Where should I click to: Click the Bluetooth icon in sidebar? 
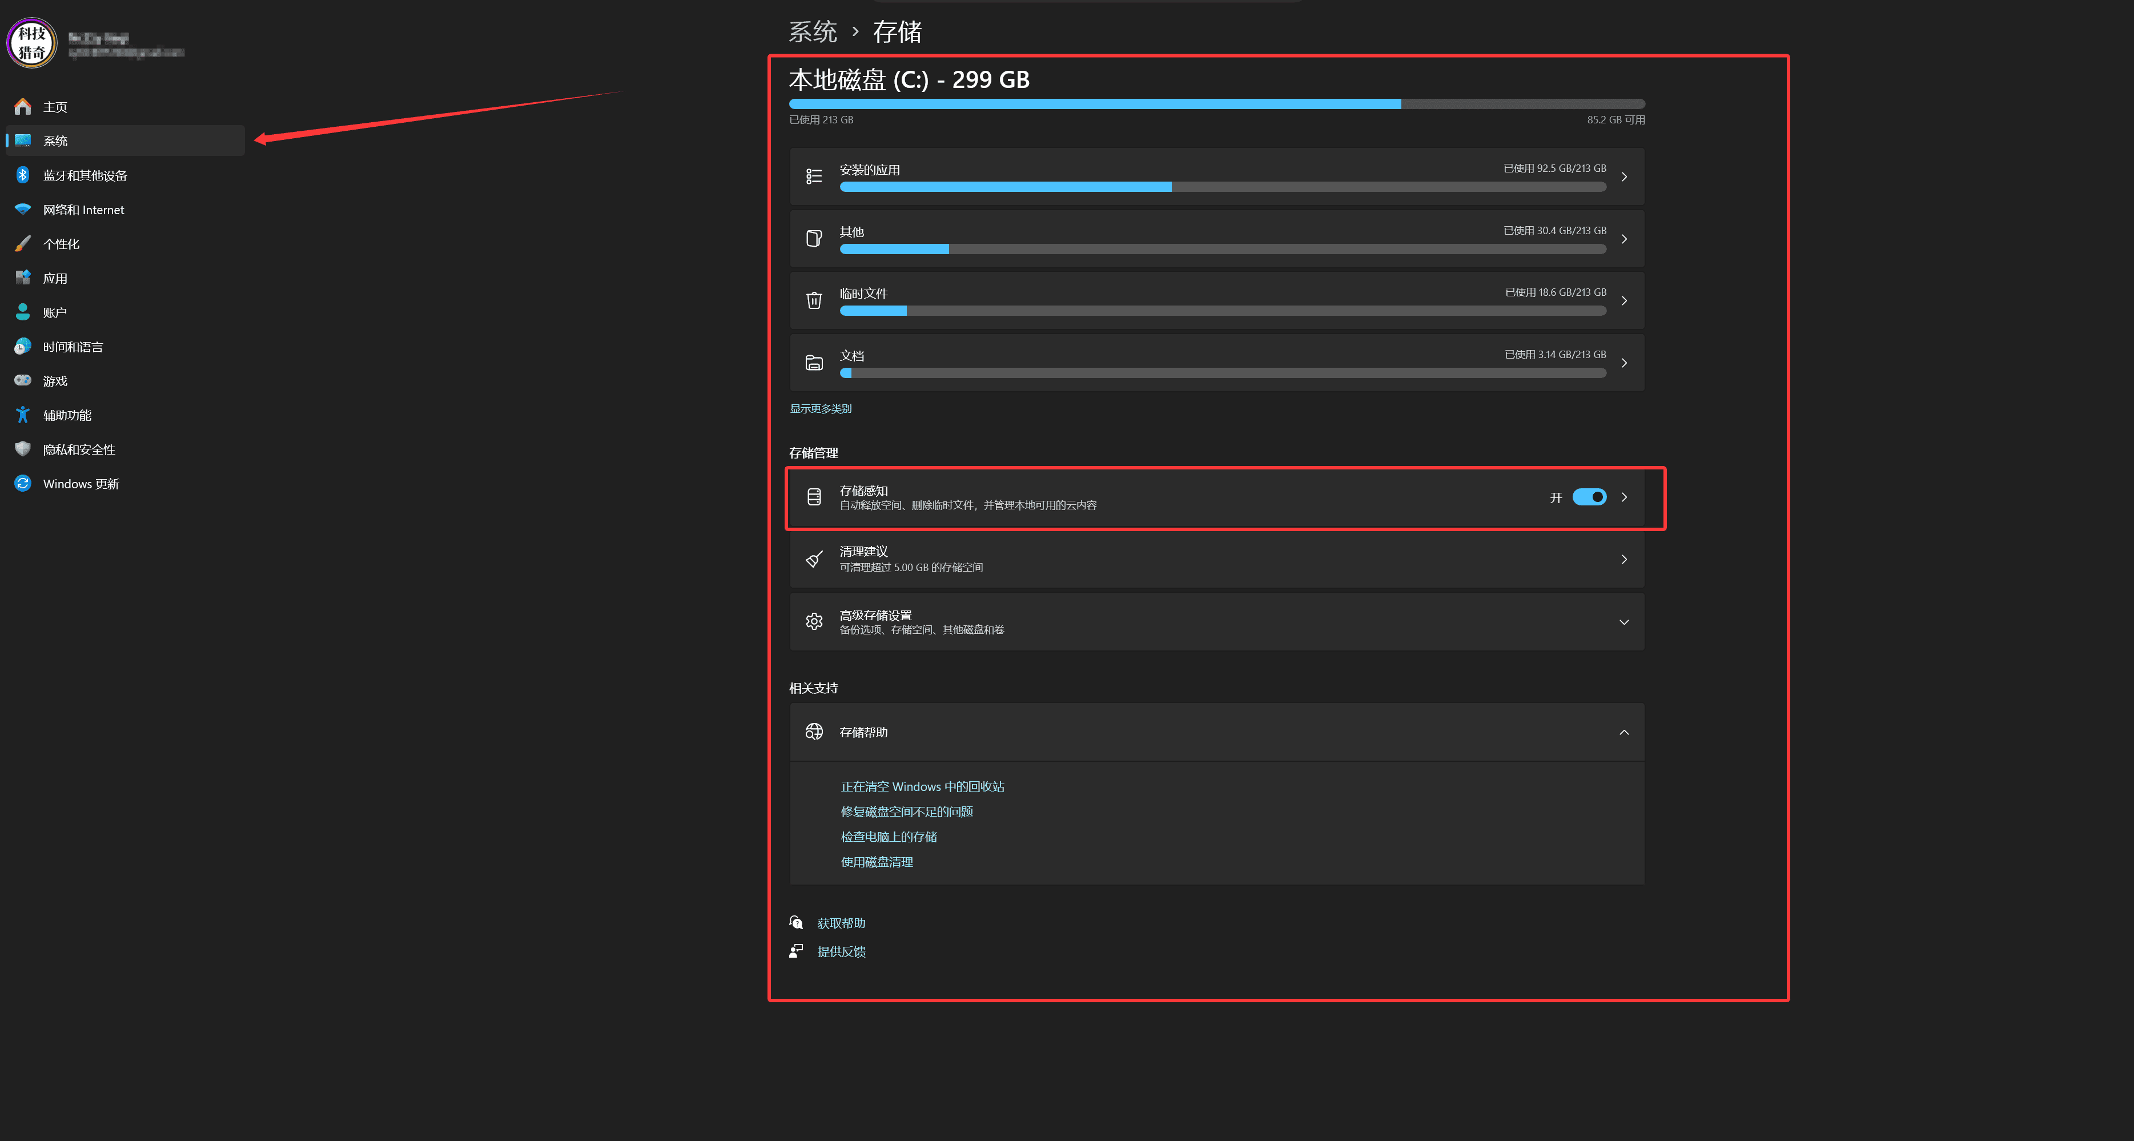[x=23, y=175]
